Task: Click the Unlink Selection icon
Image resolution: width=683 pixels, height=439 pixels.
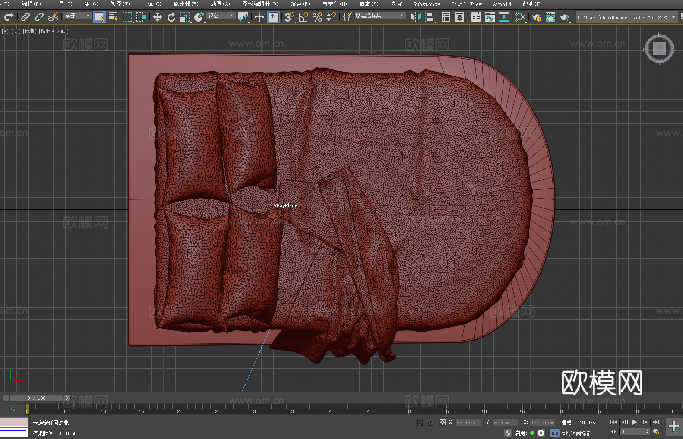Action: pos(39,17)
